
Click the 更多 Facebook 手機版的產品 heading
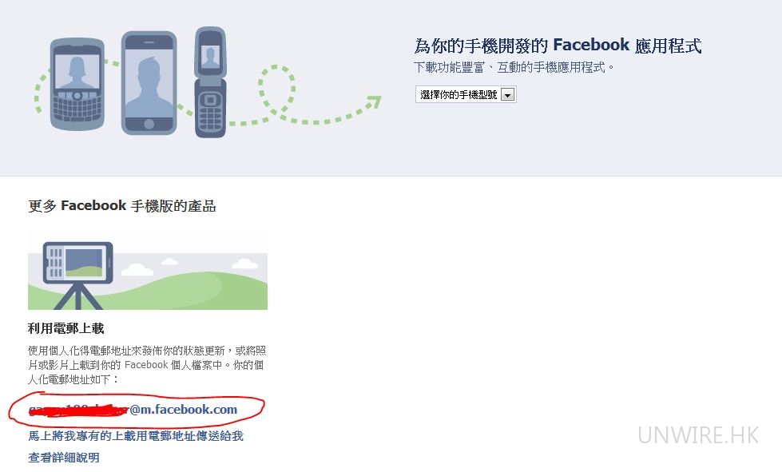point(121,206)
